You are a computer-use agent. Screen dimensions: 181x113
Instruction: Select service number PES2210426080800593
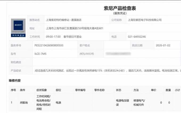pyautogui.click(x=49, y=45)
